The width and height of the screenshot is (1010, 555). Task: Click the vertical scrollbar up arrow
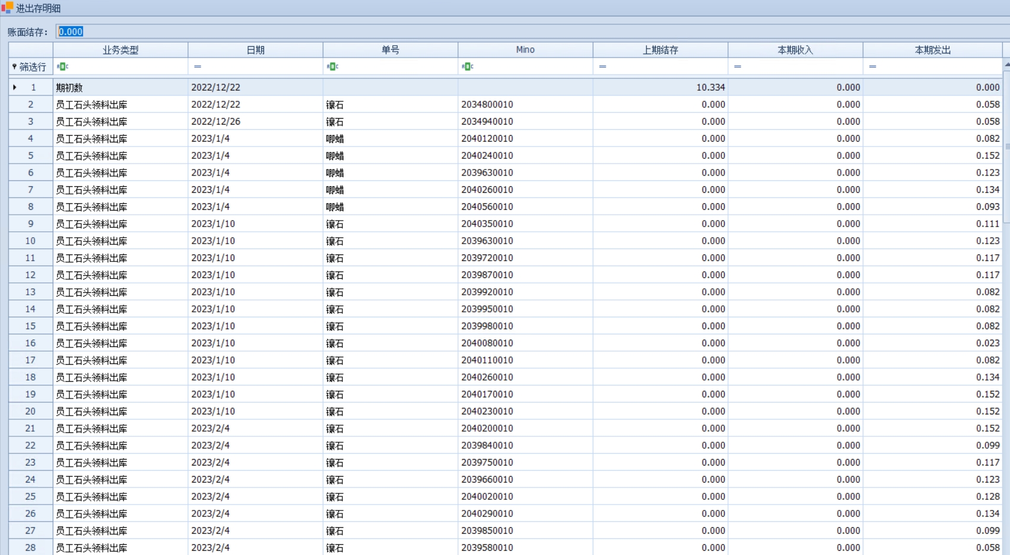1006,64
